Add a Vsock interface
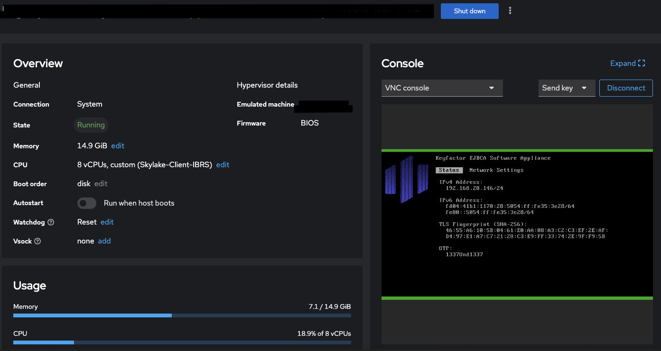The height and width of the screenshot is (351, 661). [x=104, y=241]
